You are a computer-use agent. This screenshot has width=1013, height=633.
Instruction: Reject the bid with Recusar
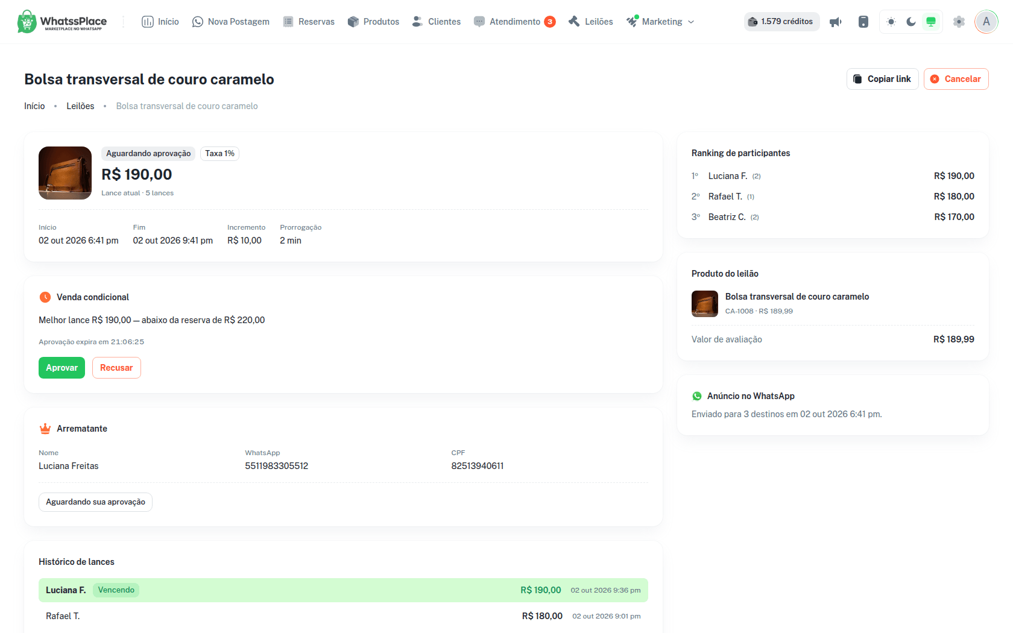coord(116,368)
